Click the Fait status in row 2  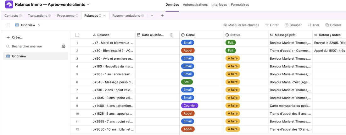click(x=231, y=51)
